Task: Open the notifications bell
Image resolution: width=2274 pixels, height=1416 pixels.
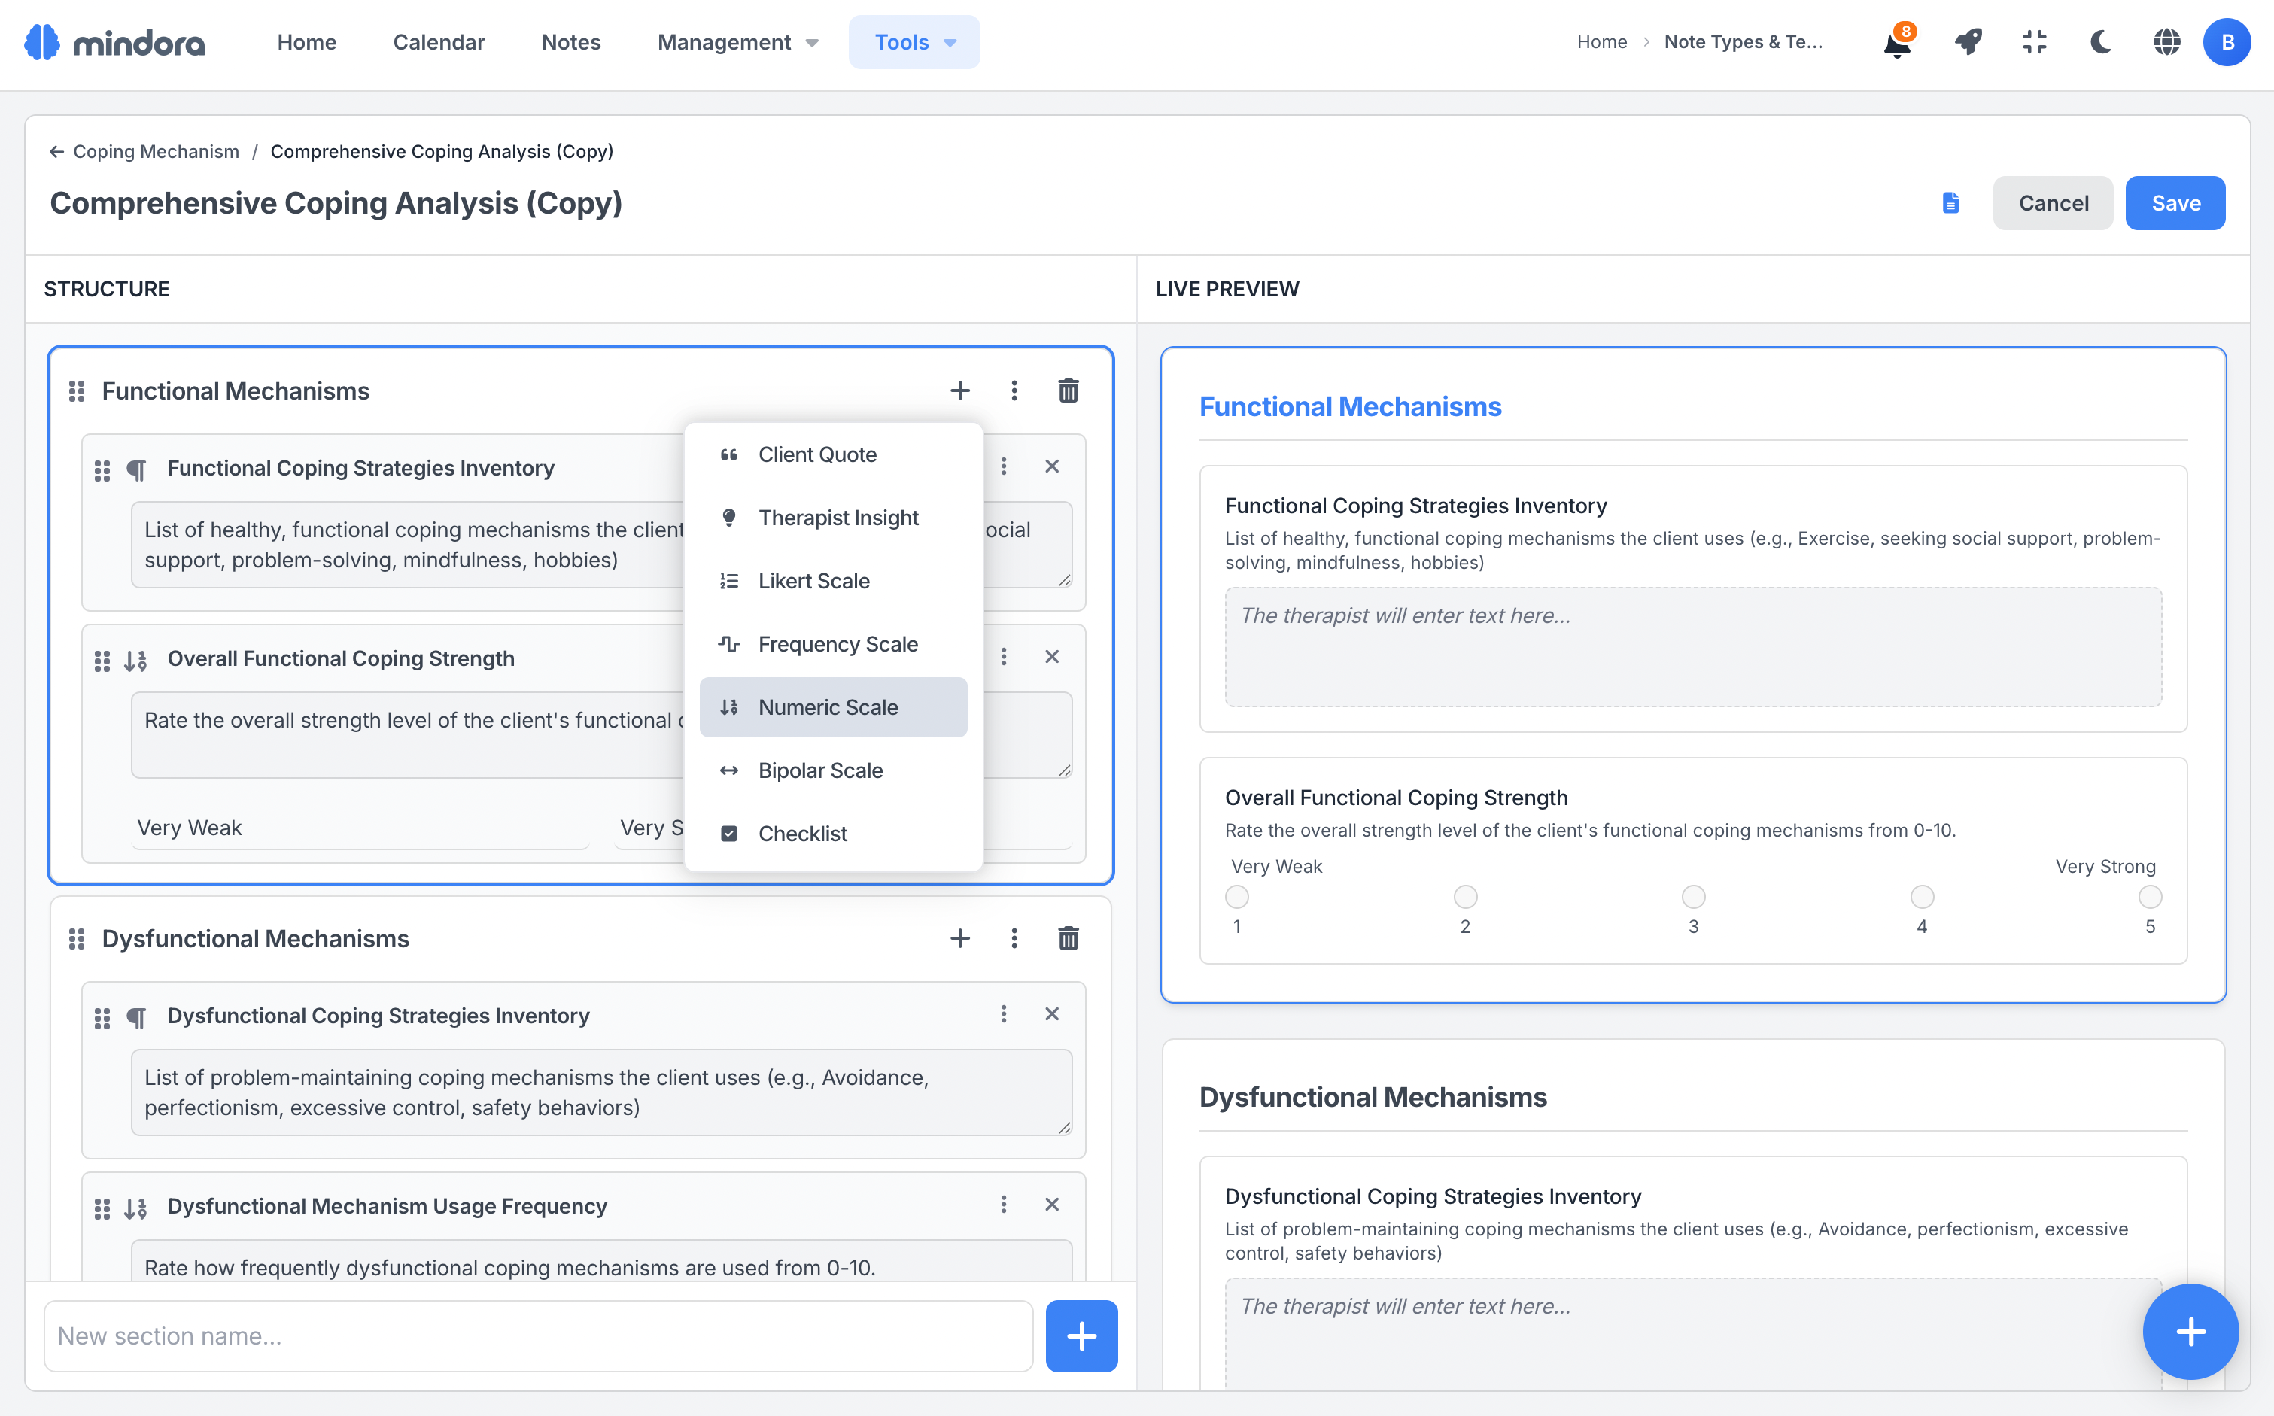Action: [x=1898, y=42]
